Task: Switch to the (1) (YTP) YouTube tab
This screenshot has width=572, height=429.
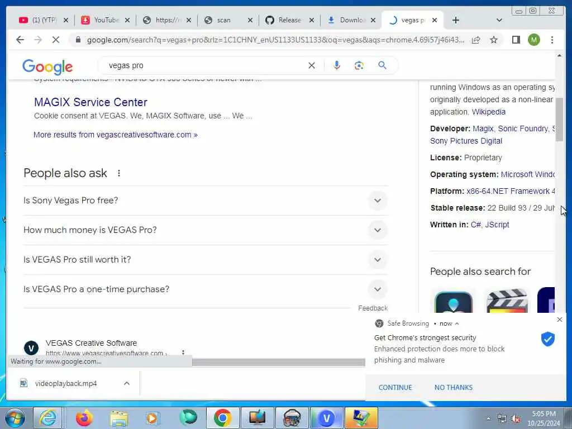Action: [43, 20]
